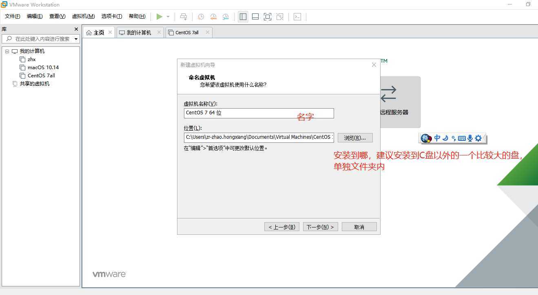Open the snapshot manager toolbar icon

[x=226, y=17]
